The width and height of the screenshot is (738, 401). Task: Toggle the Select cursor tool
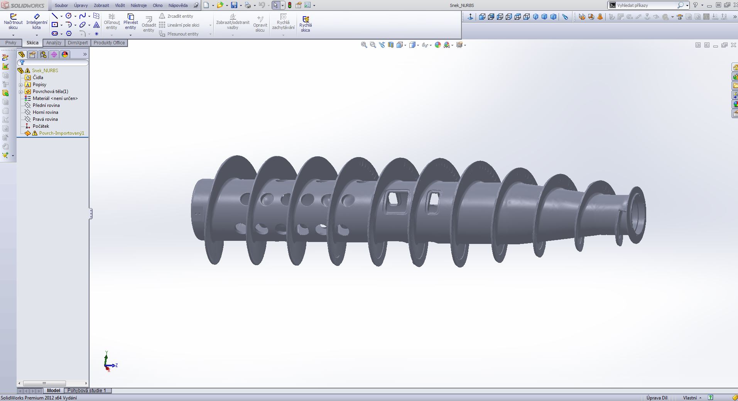tap(275, 5)
